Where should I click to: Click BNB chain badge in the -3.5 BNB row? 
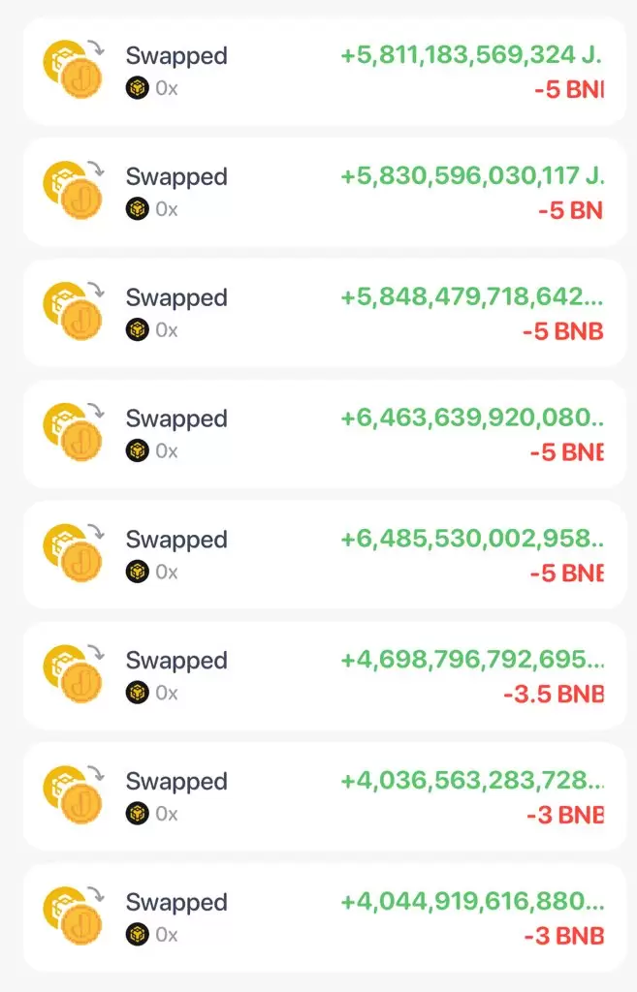click(x=138, y=692)
